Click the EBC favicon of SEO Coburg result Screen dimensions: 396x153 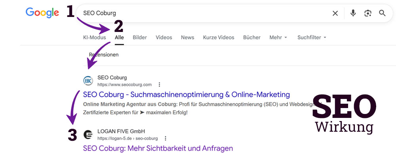(88, 81)
